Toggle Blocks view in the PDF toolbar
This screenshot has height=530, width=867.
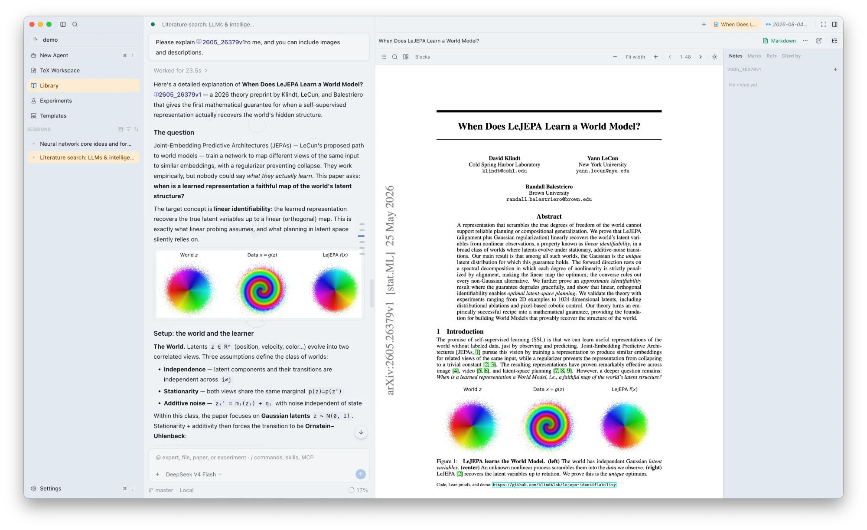[423, 57]
